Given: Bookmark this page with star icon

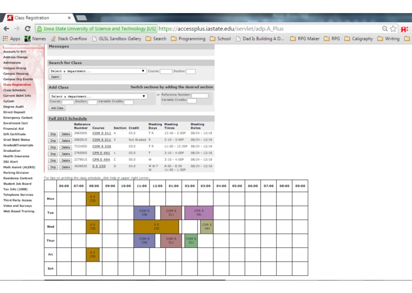Looking at the screenshot, I should pos(393,28).
